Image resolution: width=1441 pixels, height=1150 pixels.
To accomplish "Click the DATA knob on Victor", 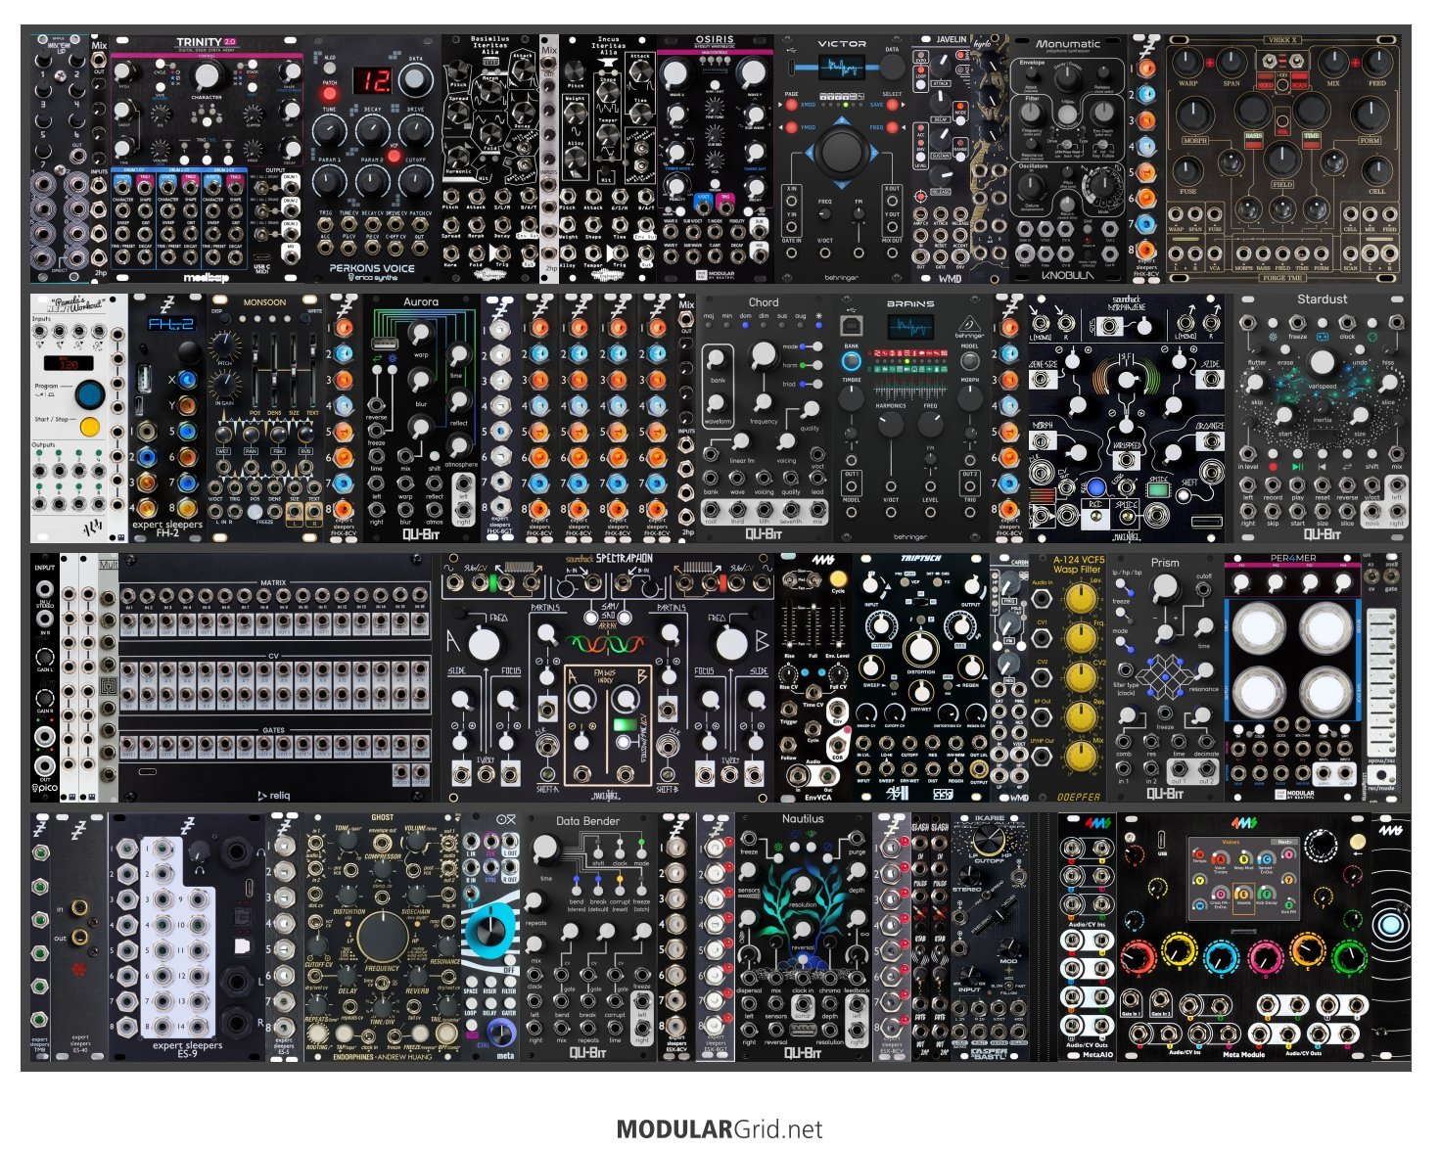I will click(892, 67).
